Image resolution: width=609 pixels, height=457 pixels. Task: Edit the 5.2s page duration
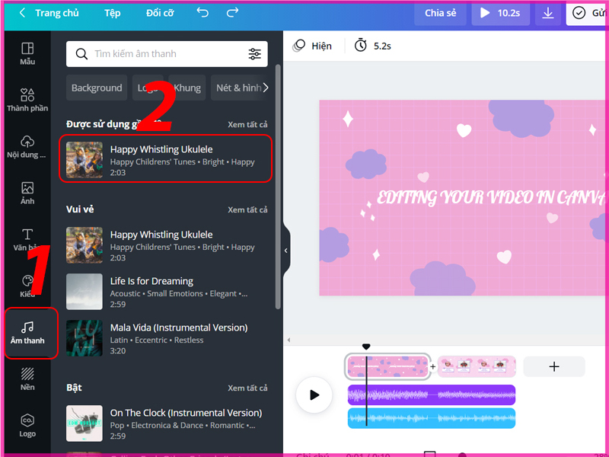[373, 46]
